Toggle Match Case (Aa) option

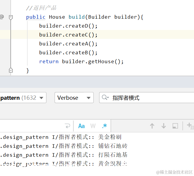click(x=81, y=126)
